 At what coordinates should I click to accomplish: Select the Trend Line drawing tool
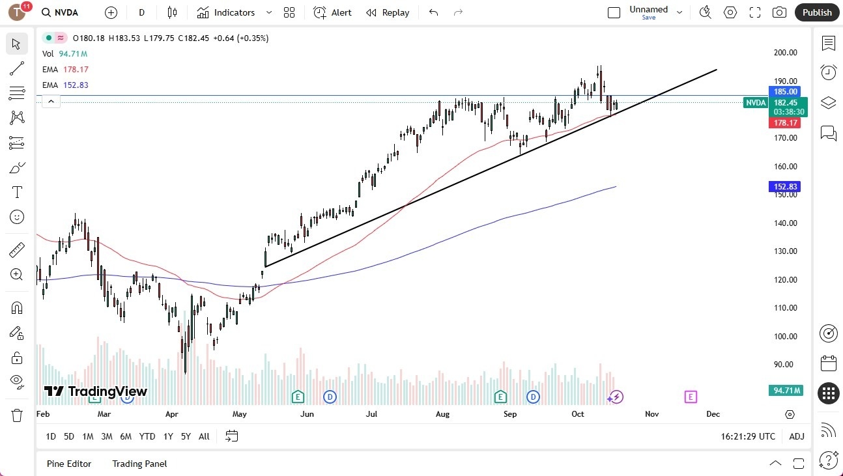pyautogui.click(x=17, y=68)
